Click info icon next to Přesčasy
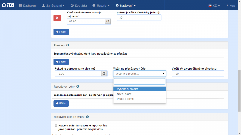Image resolution: width=241 pixels, height=135 pixels. click(67, 45)
